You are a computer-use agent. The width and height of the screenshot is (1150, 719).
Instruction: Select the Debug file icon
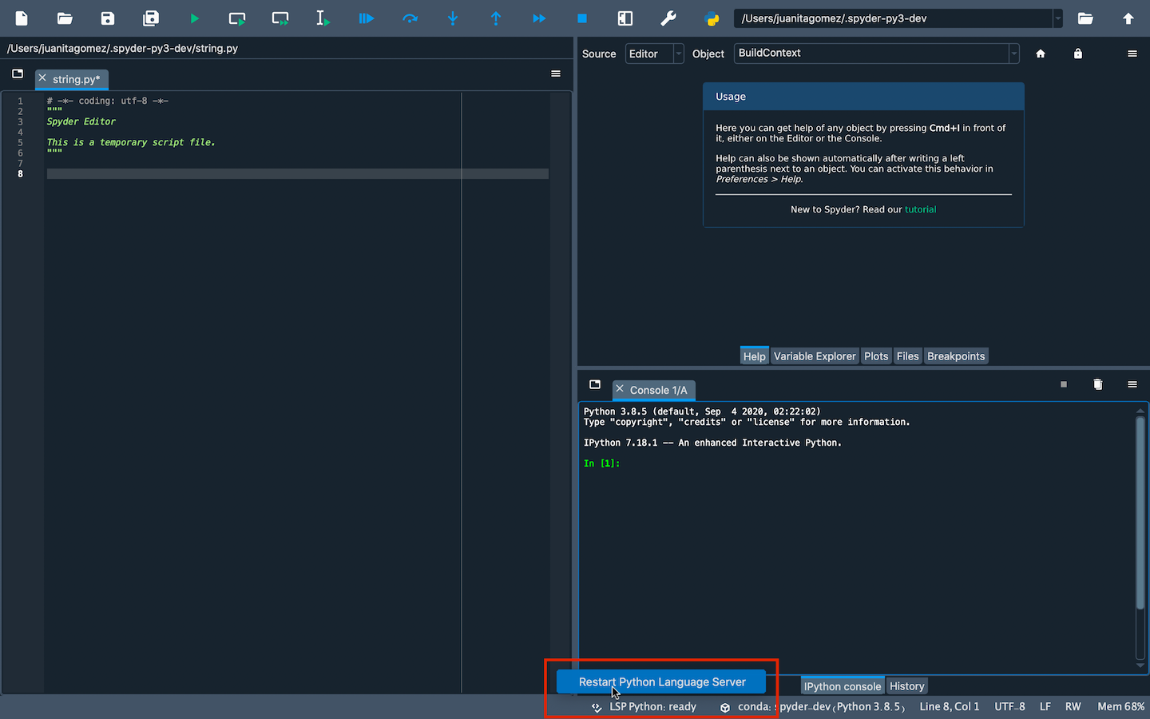(x=366, y=18)
